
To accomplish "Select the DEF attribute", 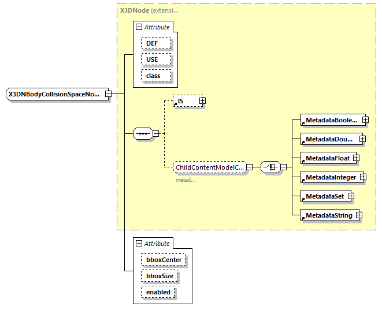I will pos(152,44).
